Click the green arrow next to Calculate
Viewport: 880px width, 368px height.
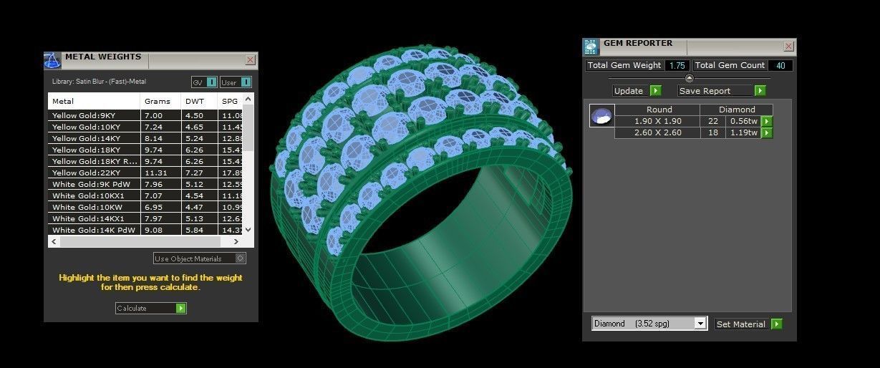coord(180,309)
